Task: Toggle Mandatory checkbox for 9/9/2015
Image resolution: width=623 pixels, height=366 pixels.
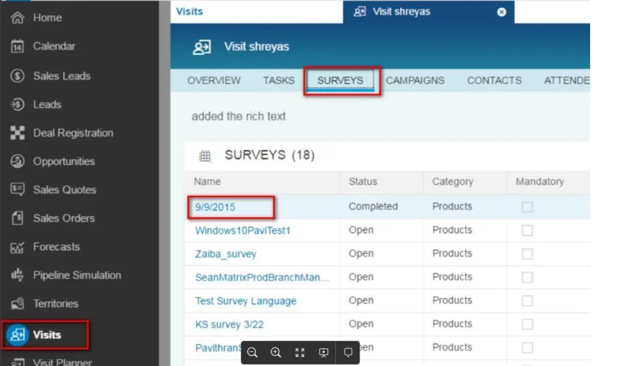Action: click(527, 207)
